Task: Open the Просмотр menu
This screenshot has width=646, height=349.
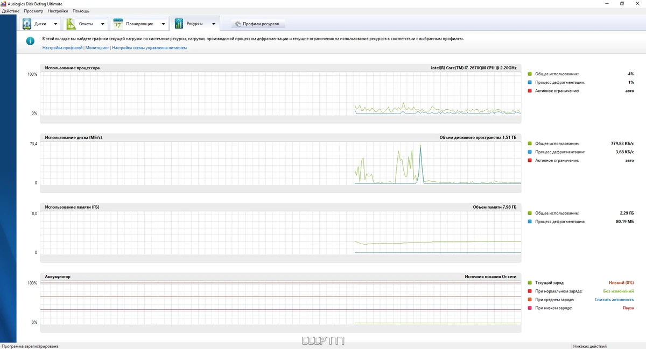Action: [33, 11]
